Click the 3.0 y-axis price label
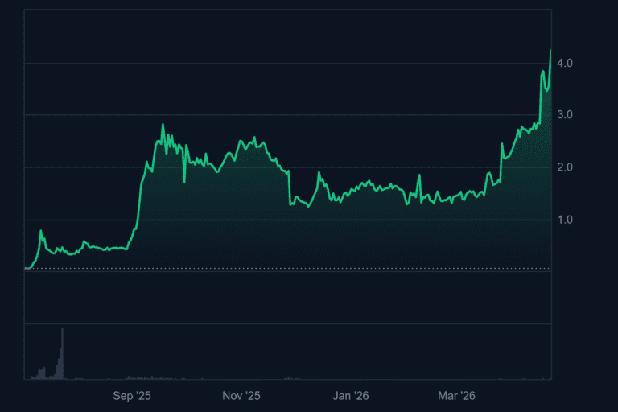 564,115
